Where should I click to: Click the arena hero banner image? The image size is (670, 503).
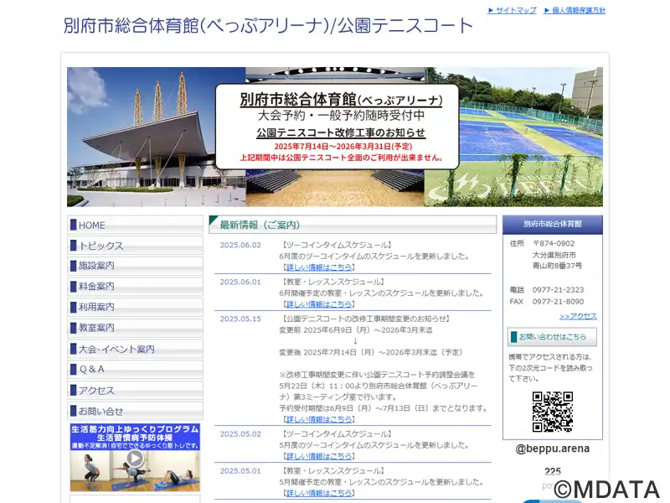pos(335,137)
